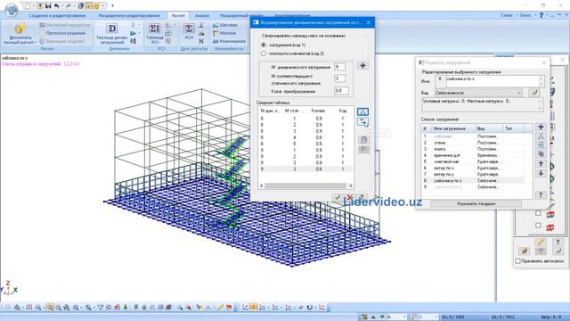Click ribbon Help question mark beside Окно
The image size is (570, 321).
[541, 15]
